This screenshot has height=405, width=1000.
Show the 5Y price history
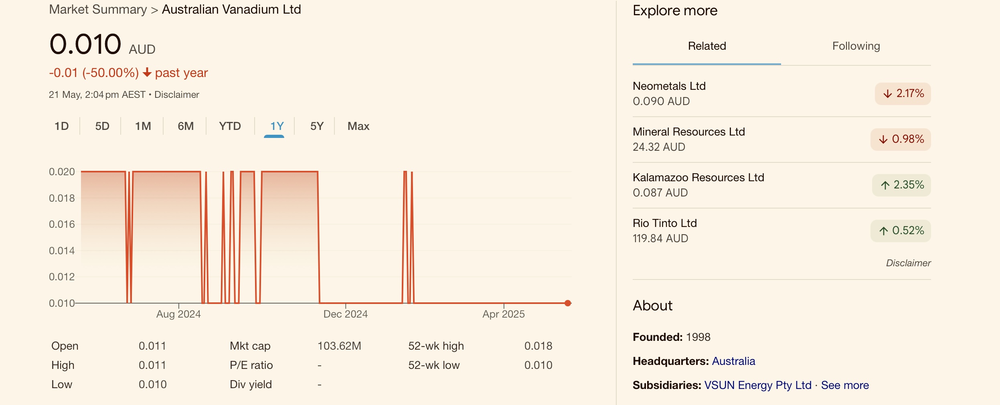coord(317,126)
